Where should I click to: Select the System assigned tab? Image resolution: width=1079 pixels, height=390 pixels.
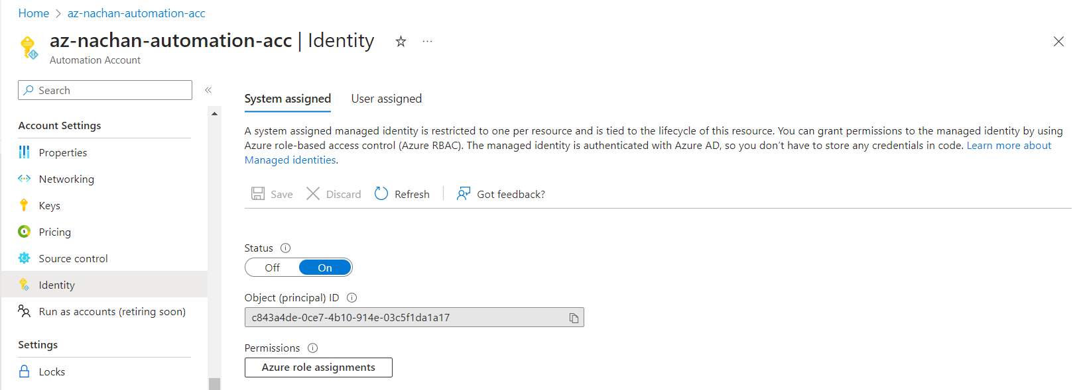click(287, 99)
